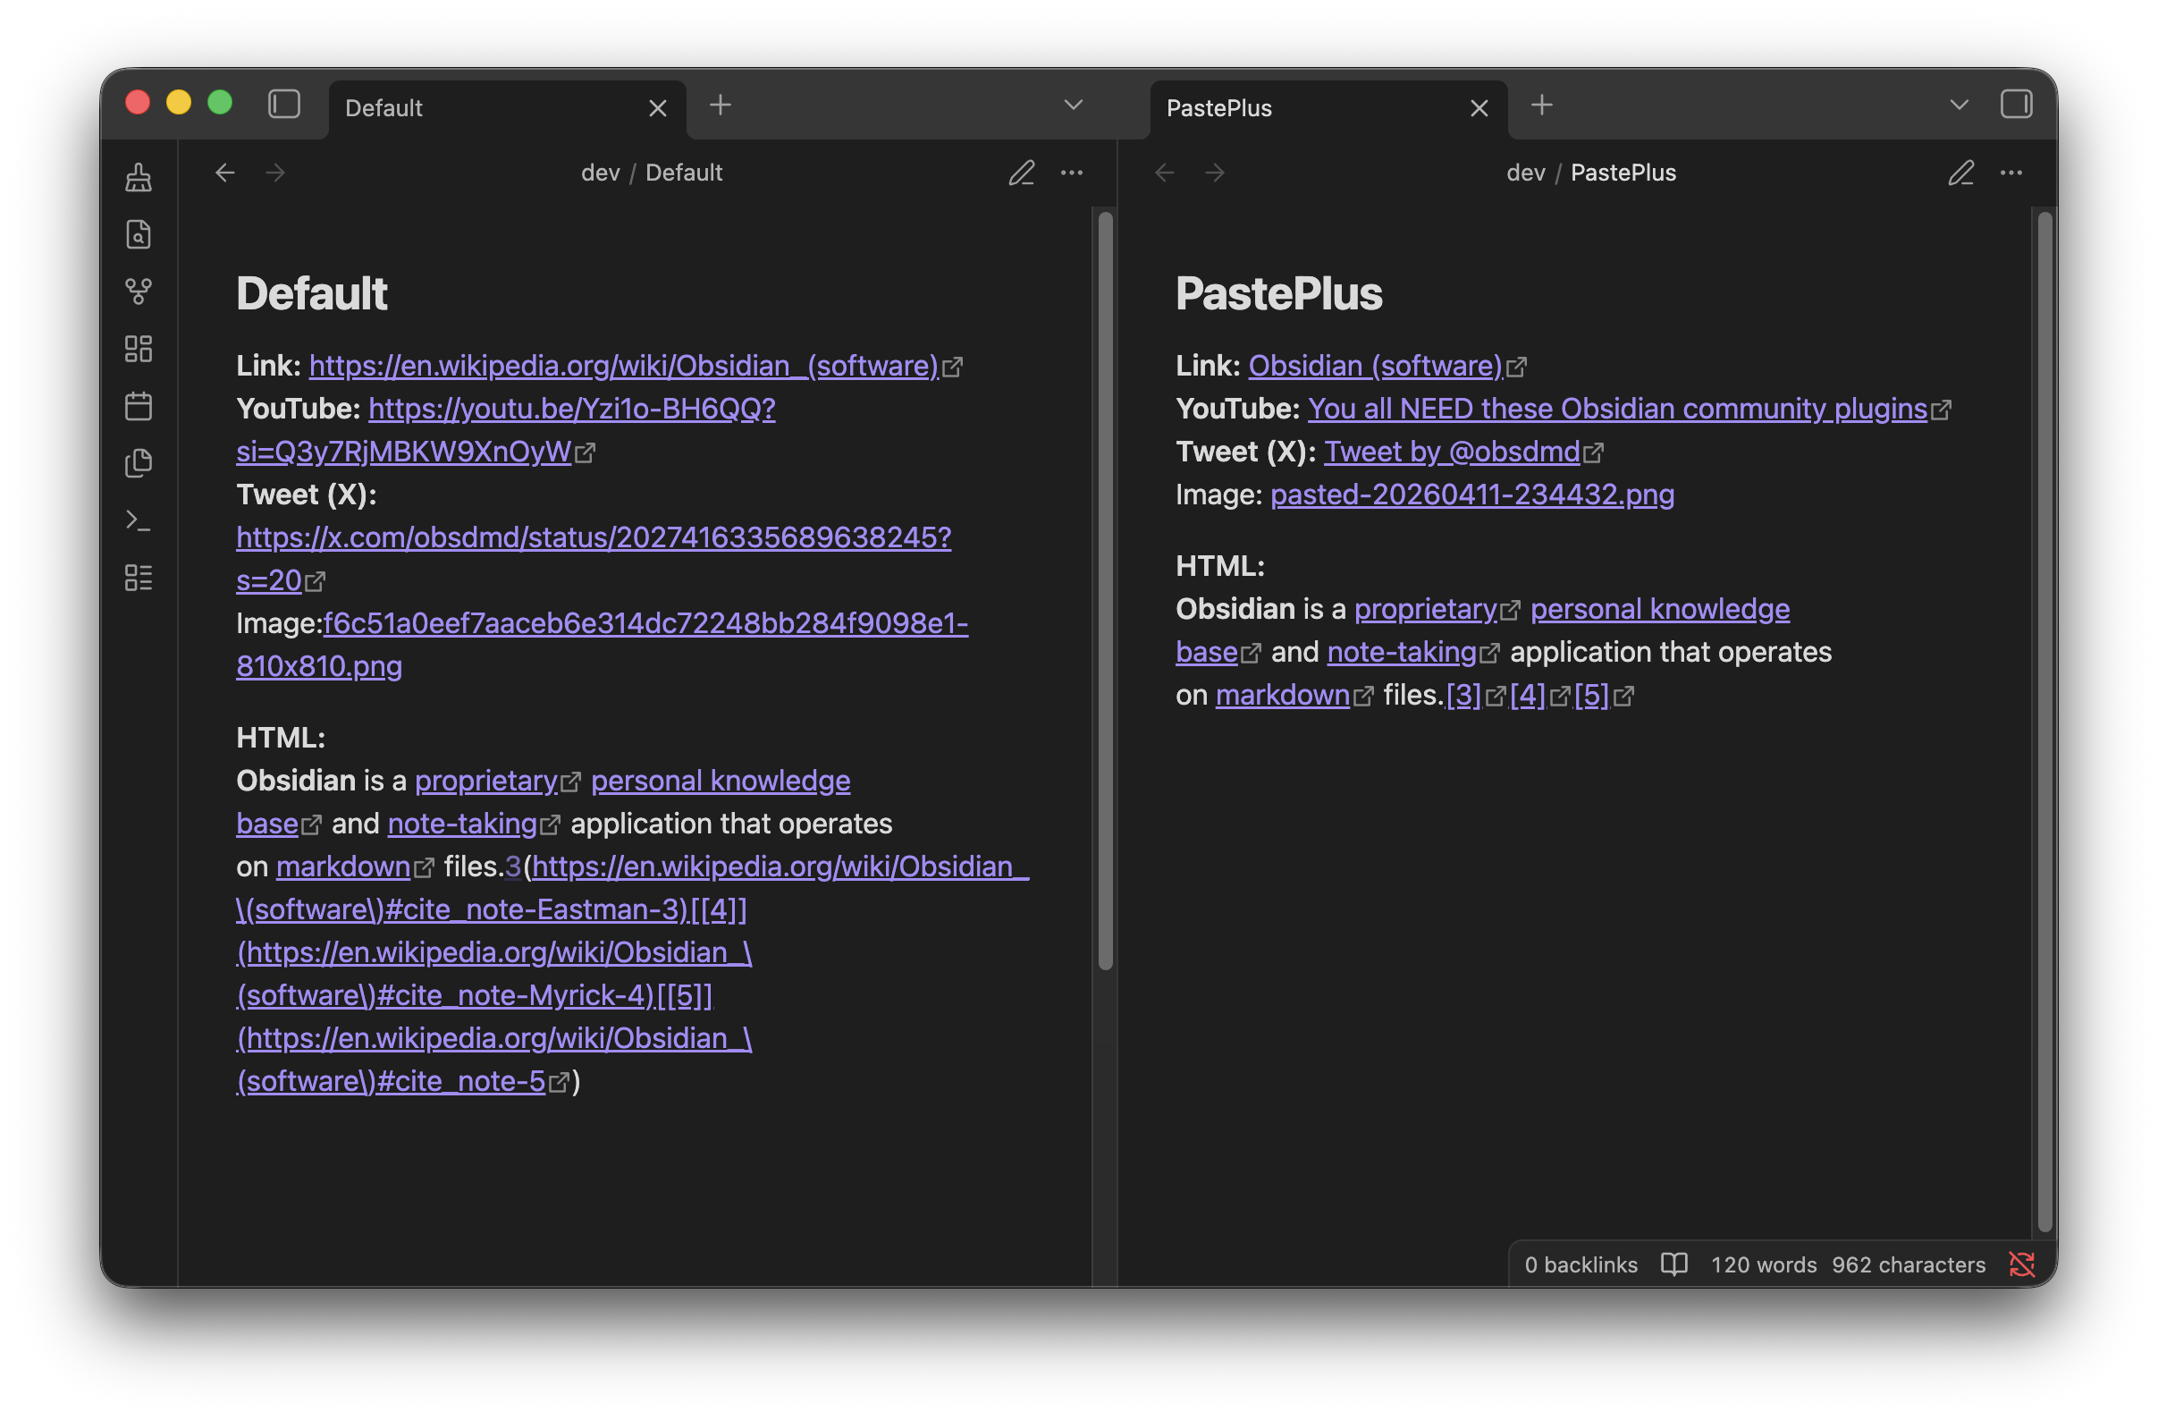Open the canvas grid icon
2158x1420 pixels.
pyautogui.click(x=139, y=349)
